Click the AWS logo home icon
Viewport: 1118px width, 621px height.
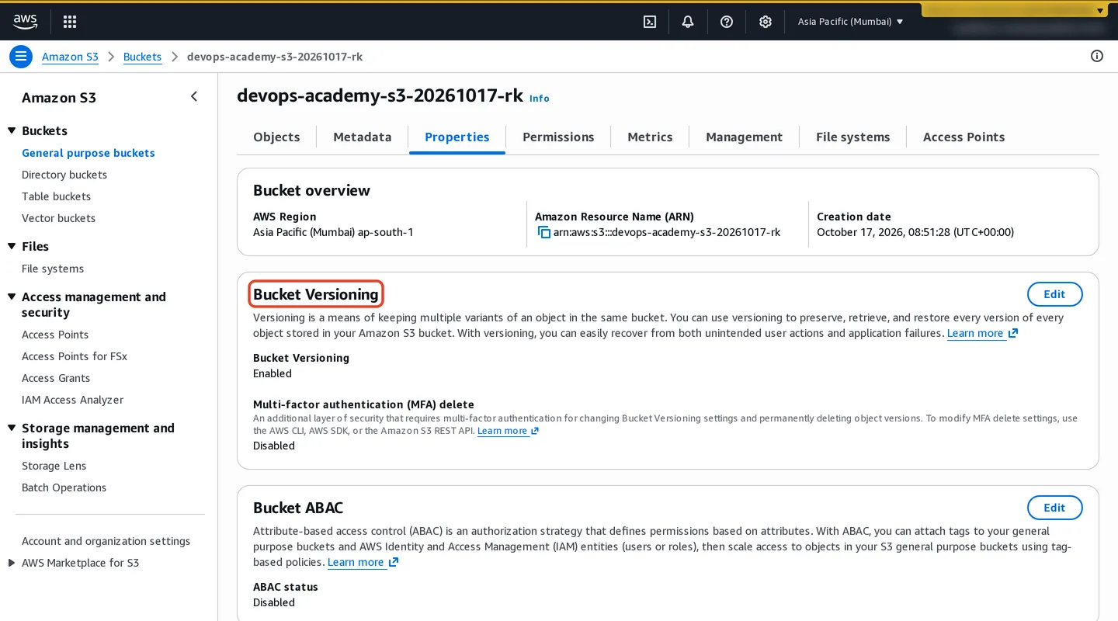coord(25,22)
